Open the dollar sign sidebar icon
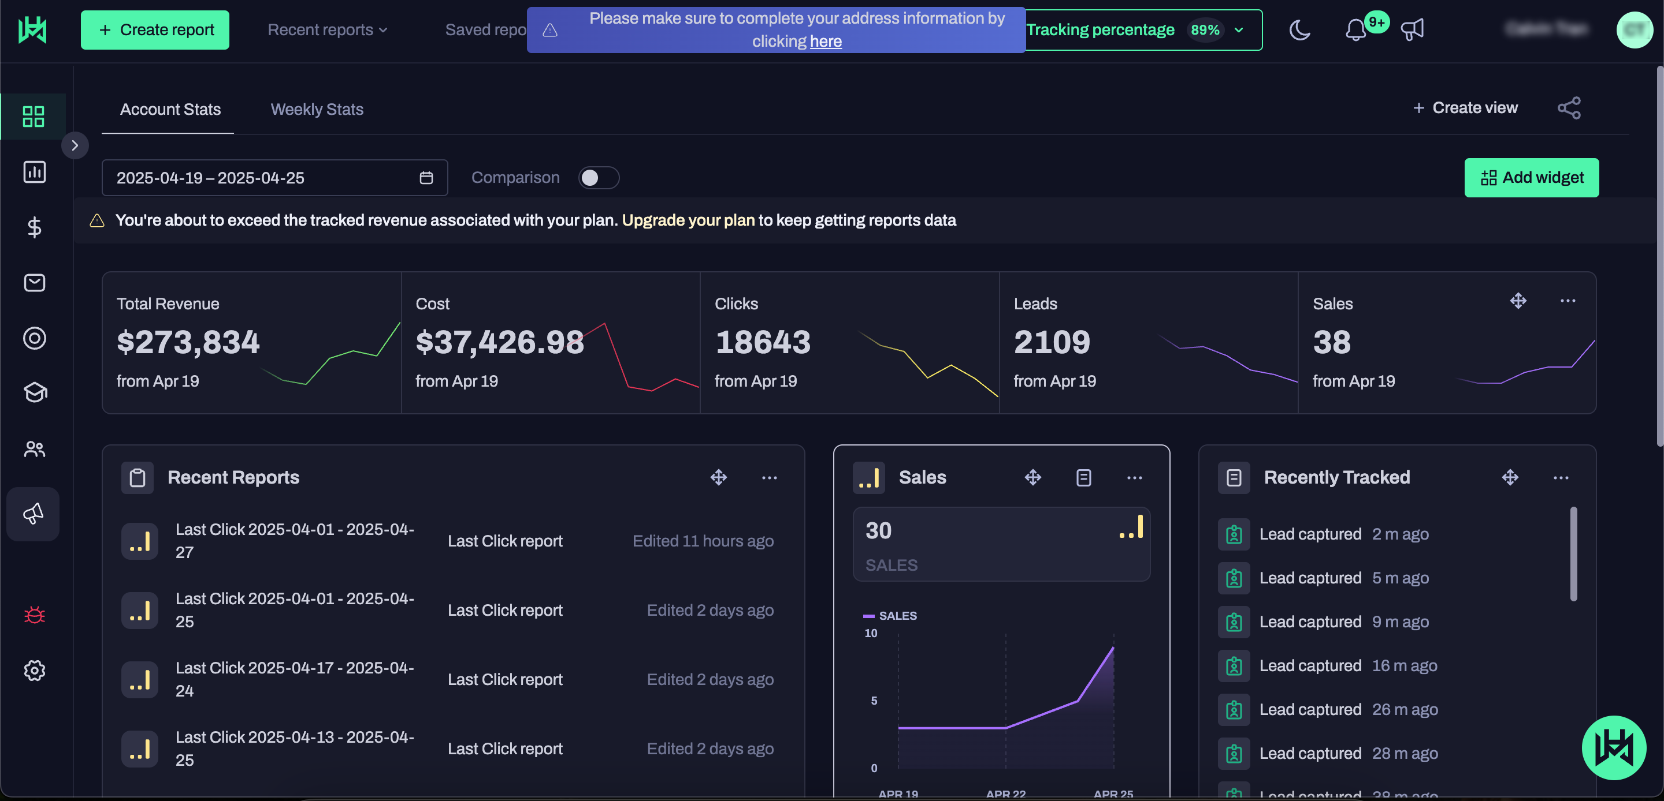This screenshot has width=1664, height=801. [x=34, y=227]
